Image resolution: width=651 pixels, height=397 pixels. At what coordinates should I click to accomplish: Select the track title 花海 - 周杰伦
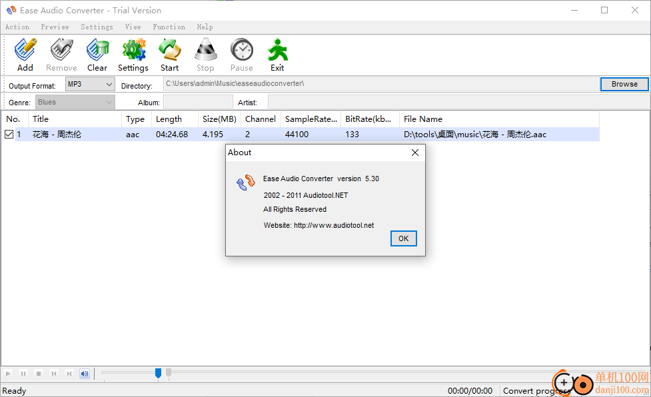point(57,135)
